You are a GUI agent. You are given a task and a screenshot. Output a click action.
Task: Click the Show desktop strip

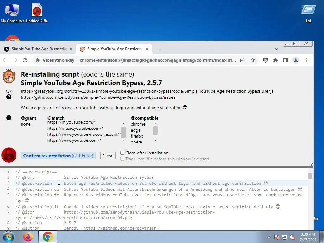tap(322, 237)
